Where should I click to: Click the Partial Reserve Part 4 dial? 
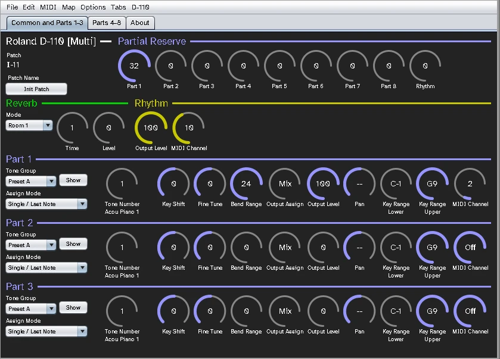[243, 65]
